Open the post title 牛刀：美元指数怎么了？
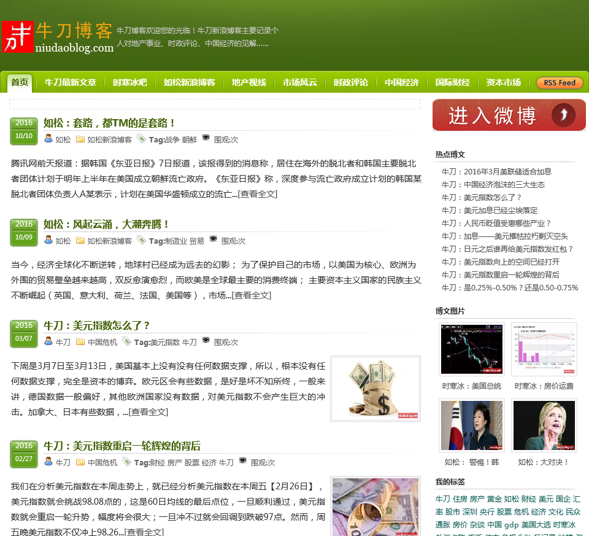 tap(96, 325)
